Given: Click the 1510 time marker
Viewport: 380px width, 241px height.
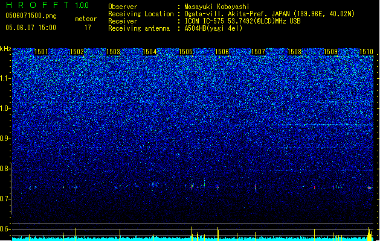Looking at the screenshot, I should pos(366,52).
